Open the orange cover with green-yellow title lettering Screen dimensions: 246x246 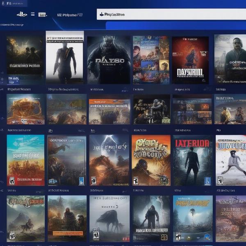151,160
